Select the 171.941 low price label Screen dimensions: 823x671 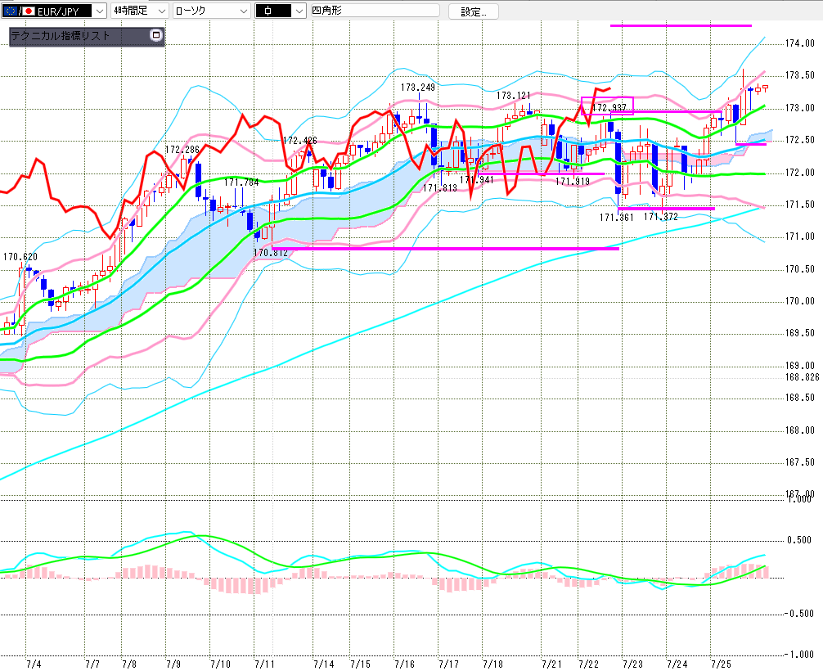[477, 180]
